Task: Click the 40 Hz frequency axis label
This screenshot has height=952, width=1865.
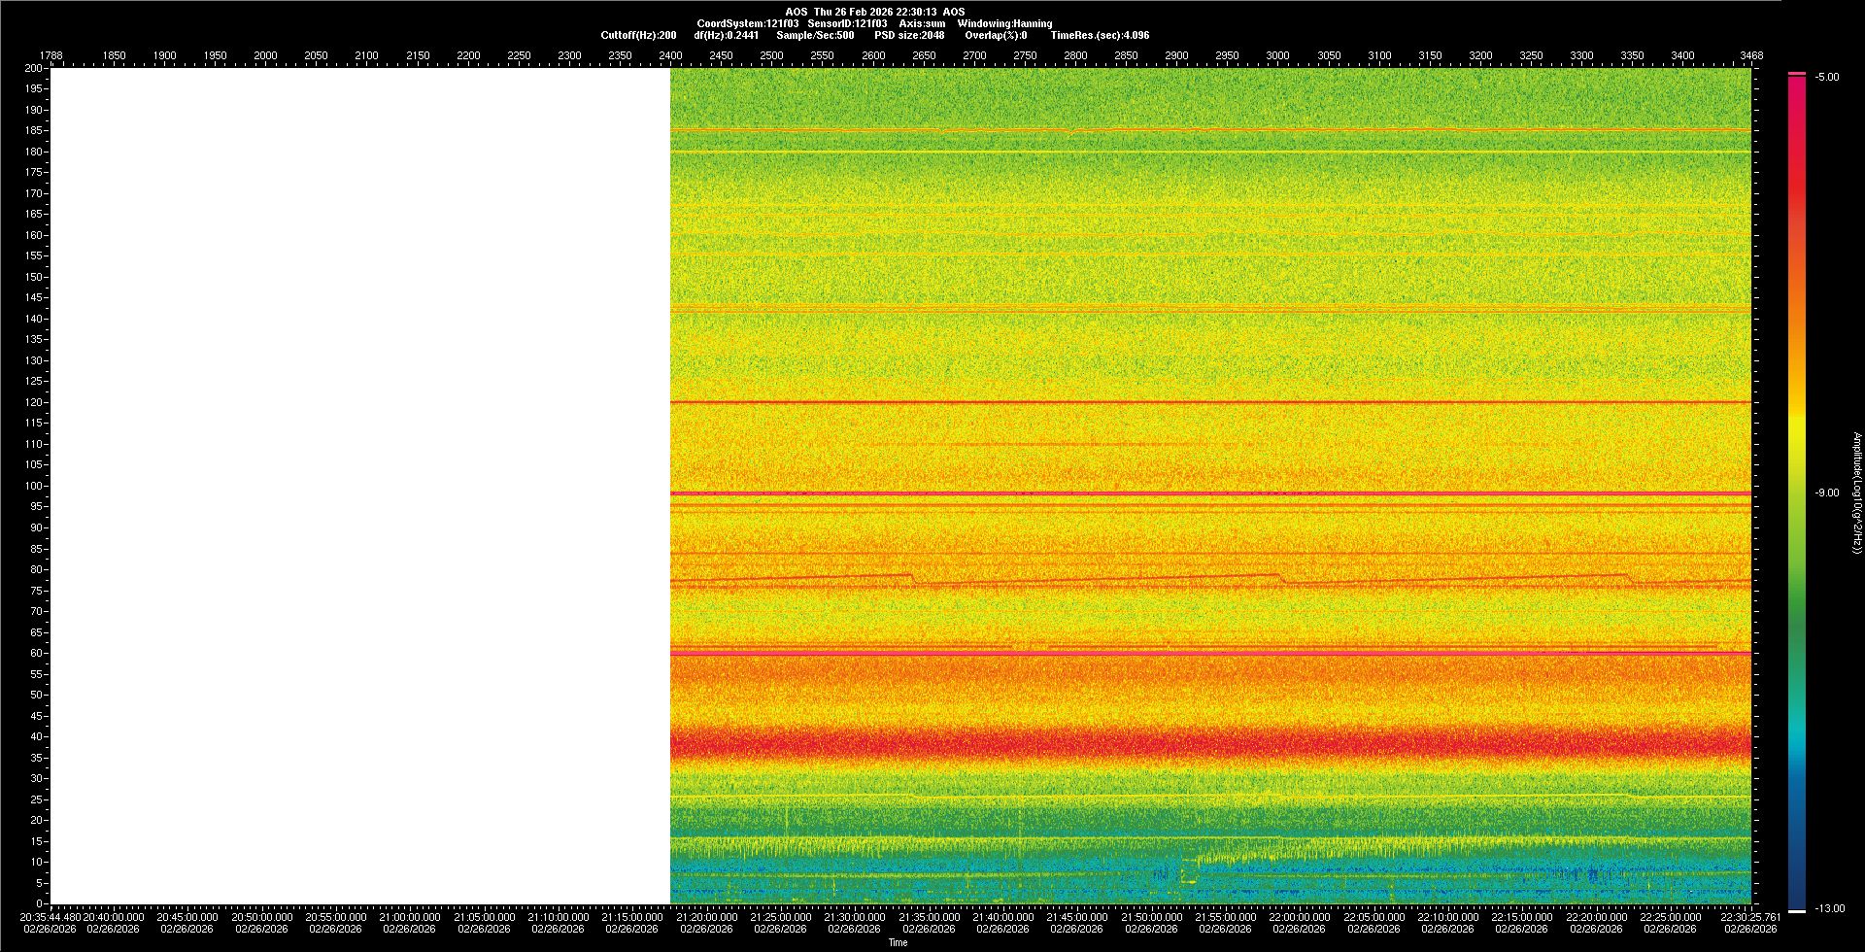Action: click(x=36, y=736)
